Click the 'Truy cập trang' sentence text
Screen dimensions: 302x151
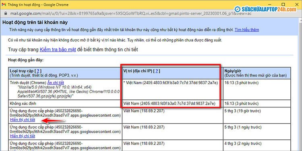73,50
